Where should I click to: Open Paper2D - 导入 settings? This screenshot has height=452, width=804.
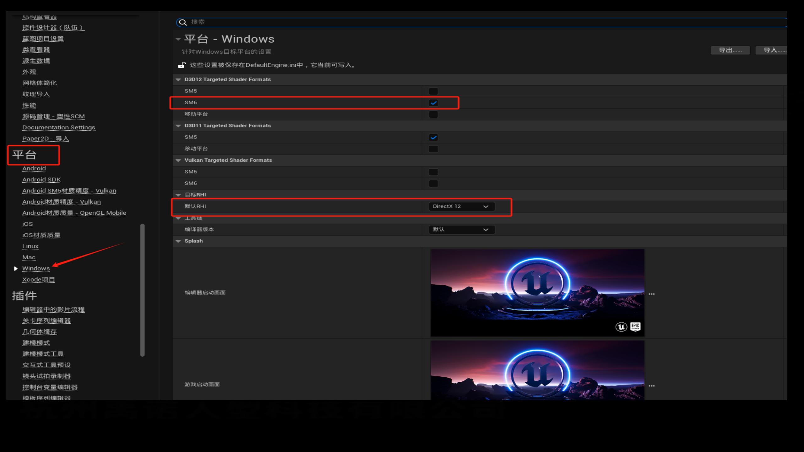point(46,139)
